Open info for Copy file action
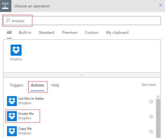 point(151,132)
